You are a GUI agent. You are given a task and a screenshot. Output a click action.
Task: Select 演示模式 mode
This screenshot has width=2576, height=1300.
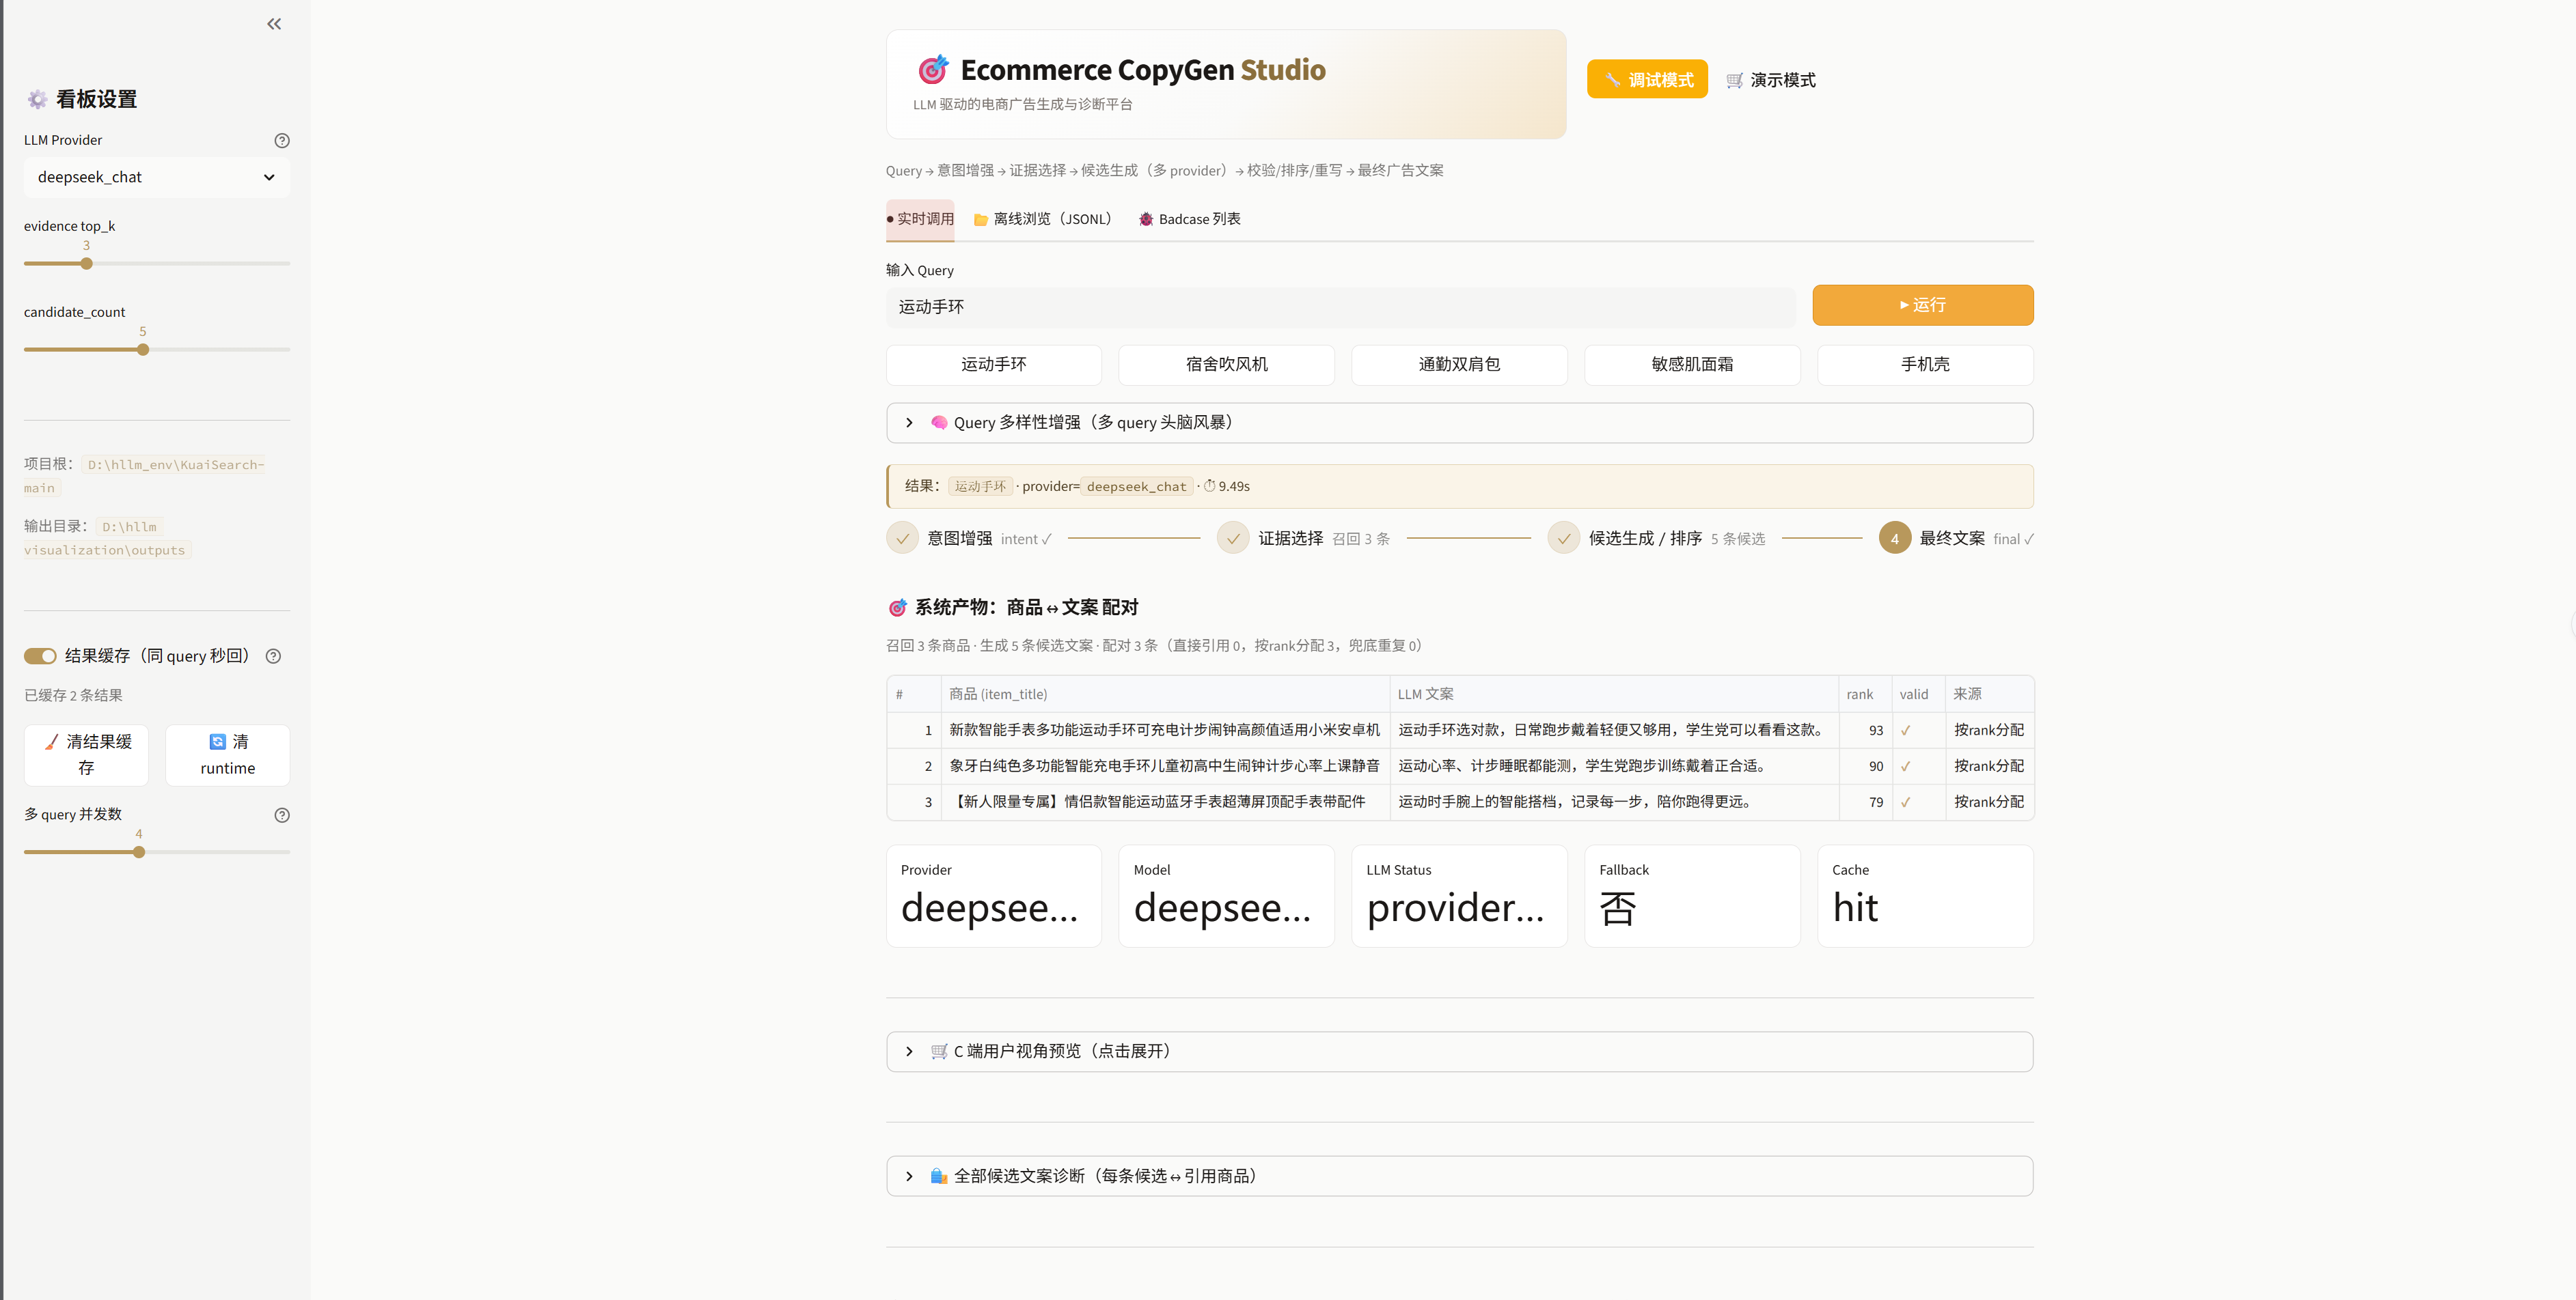1771,80
